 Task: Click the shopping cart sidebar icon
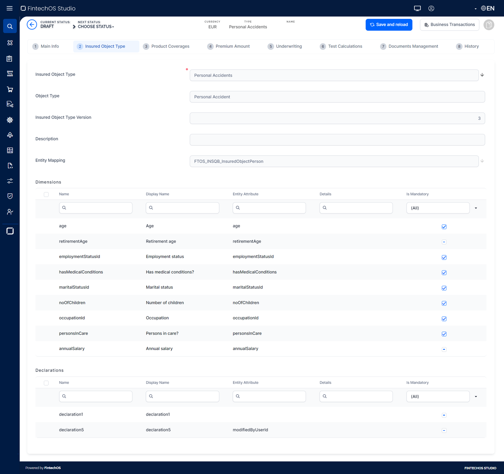[10, 90]
